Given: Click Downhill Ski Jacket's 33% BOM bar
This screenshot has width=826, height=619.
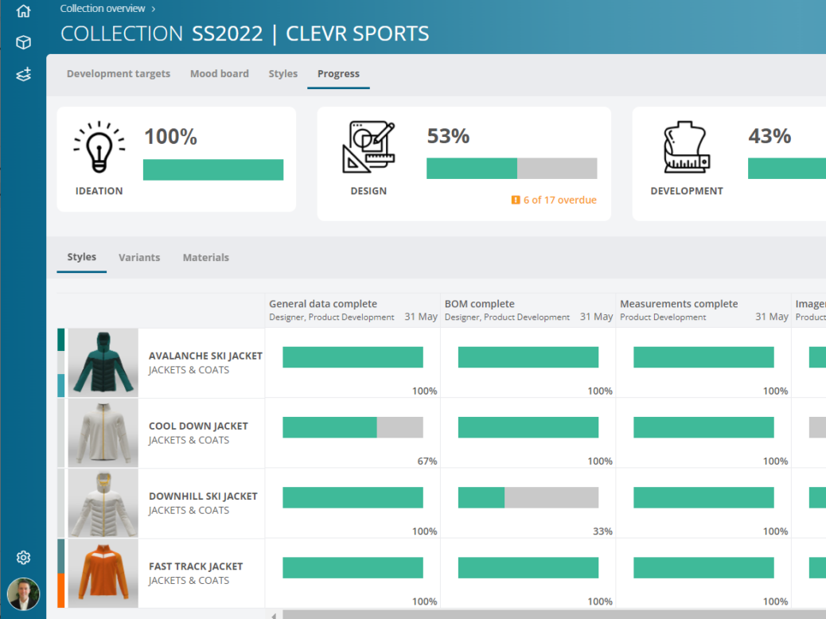Looking at the screenshot, I should 528,497.
